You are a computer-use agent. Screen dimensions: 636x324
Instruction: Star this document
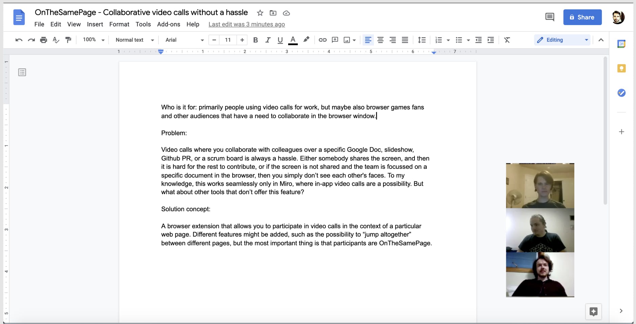click(x=260, y=13)
